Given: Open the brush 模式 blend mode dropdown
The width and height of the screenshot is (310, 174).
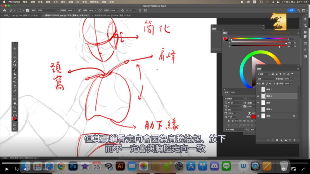Looking at the screenshot, I should pos(48,10).
